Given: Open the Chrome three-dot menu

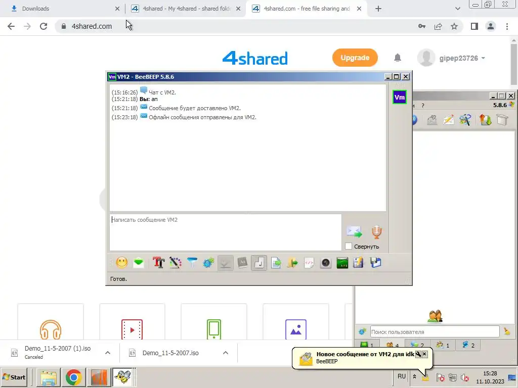Looking at the screenshot, I should point(507,26).
